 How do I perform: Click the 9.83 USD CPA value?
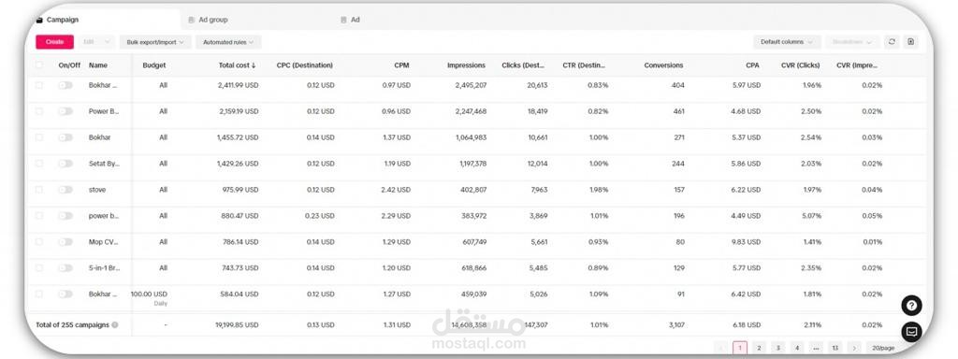pos(746,242)
